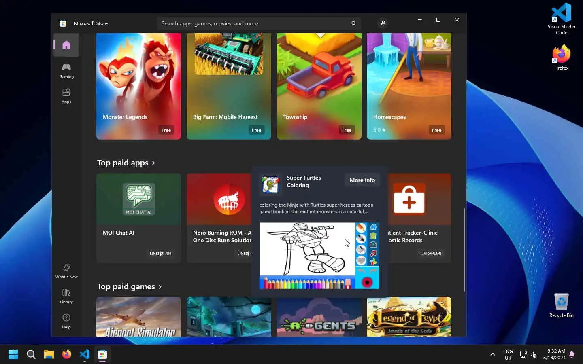This screenshot has width=583, height=364.
Task: Expand the Top paid apps section chevron
Action: tap(153, 163)
